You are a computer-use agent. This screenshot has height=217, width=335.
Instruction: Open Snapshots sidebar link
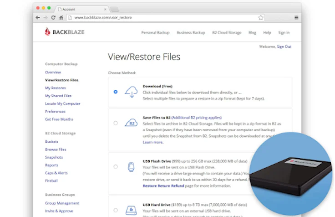pyautogui.click(x=54, y=157)
